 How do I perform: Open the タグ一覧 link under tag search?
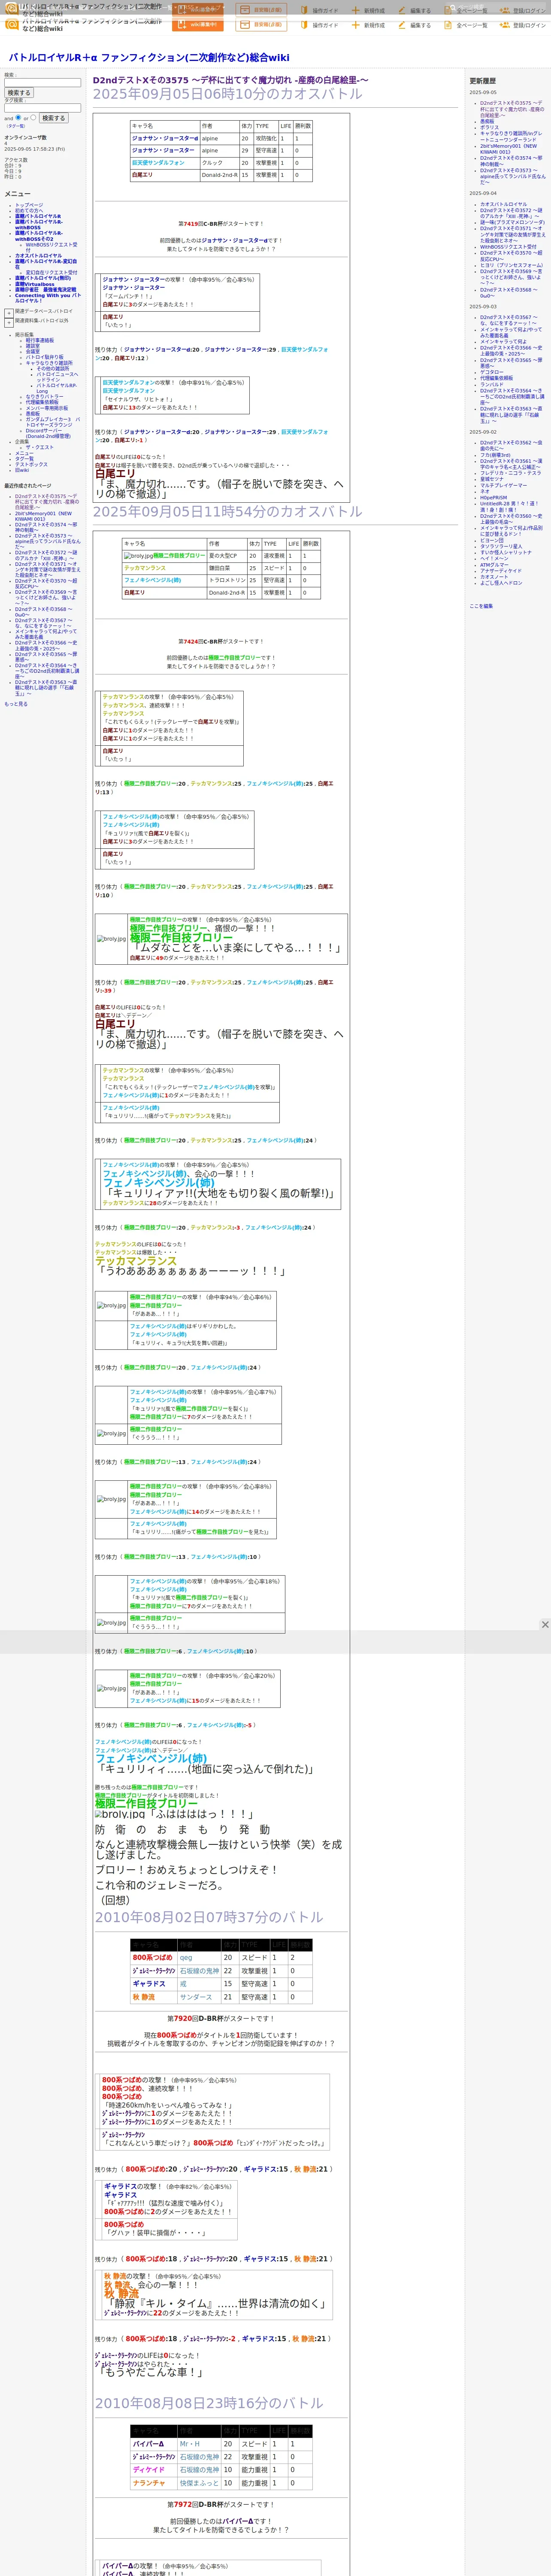pyautogui.click(x=16, y=126)
